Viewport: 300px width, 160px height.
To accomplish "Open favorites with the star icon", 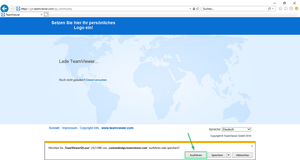I will pyautogui.click(x=286, y=8).
